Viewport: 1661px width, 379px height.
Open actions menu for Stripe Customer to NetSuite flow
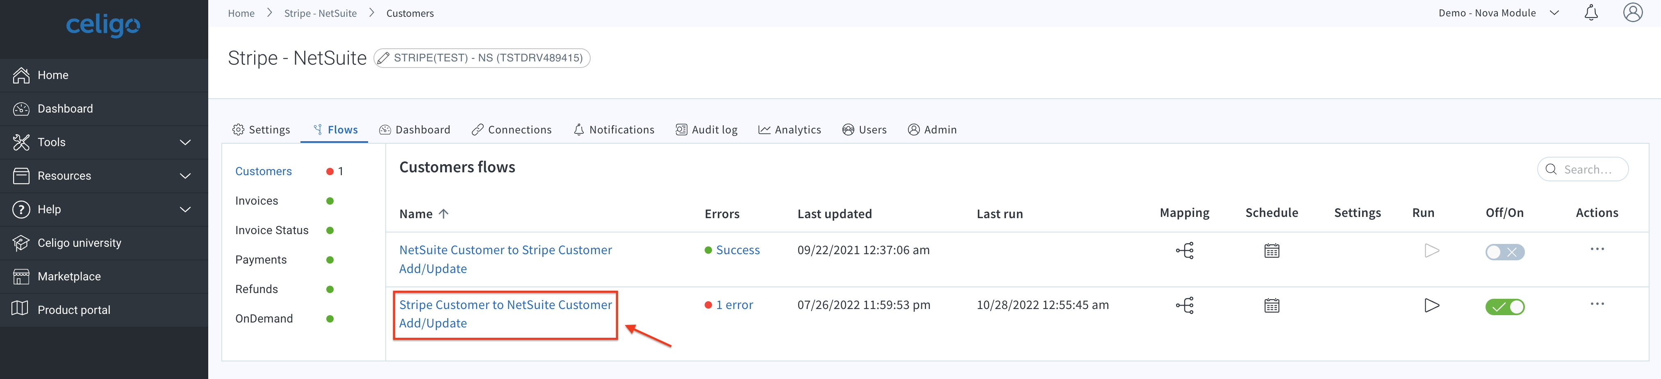(x=1597, y=304)
